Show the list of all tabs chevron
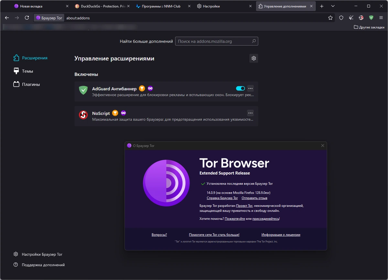The width and height of the screenshot is (388, 280). coord(333,6)
